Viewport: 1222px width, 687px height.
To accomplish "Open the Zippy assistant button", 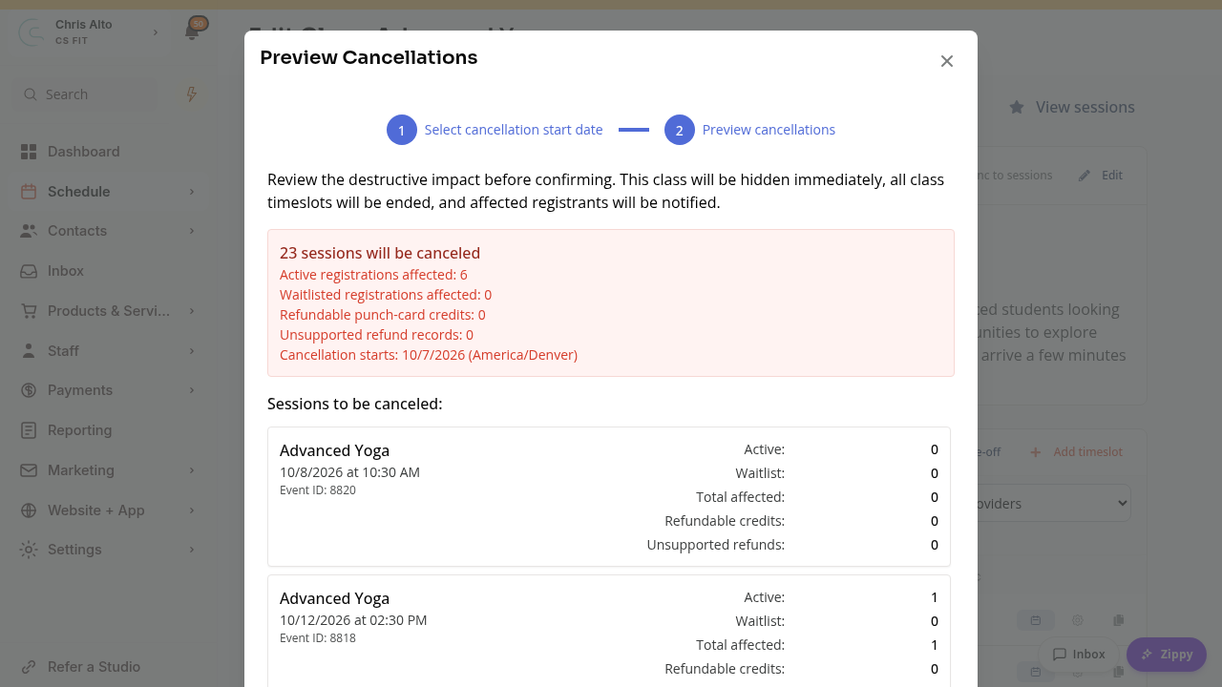I will coord(1167,655).
